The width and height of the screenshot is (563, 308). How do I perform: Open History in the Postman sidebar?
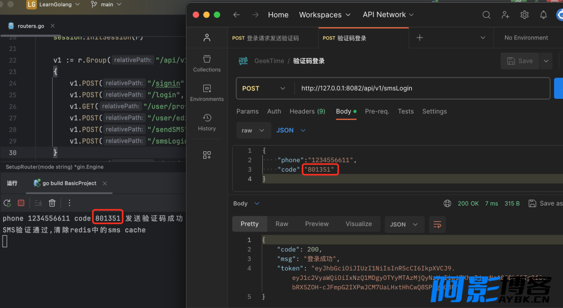207,122
